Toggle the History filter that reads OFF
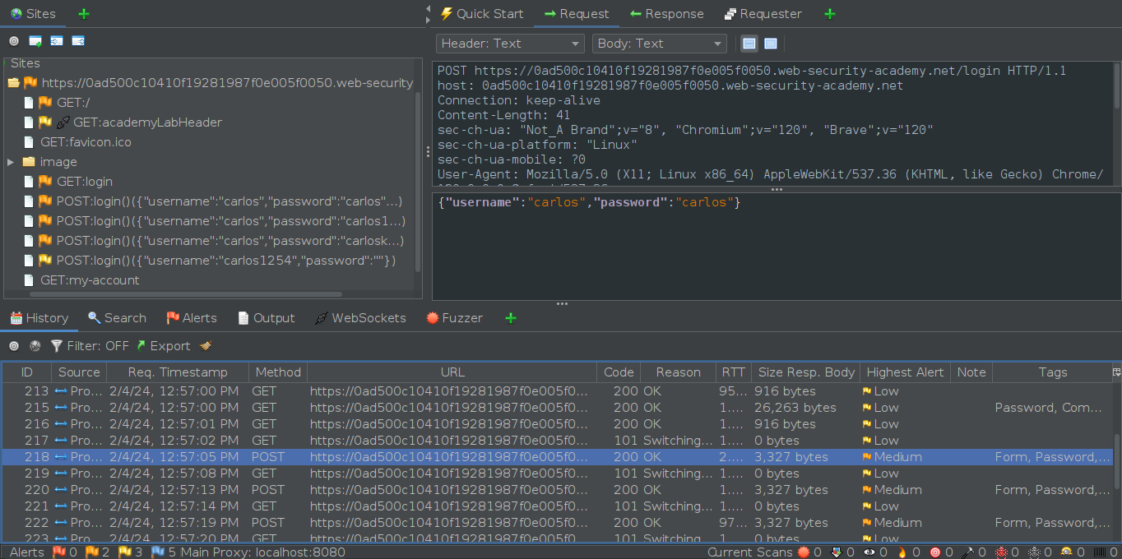 coord(90,346)
